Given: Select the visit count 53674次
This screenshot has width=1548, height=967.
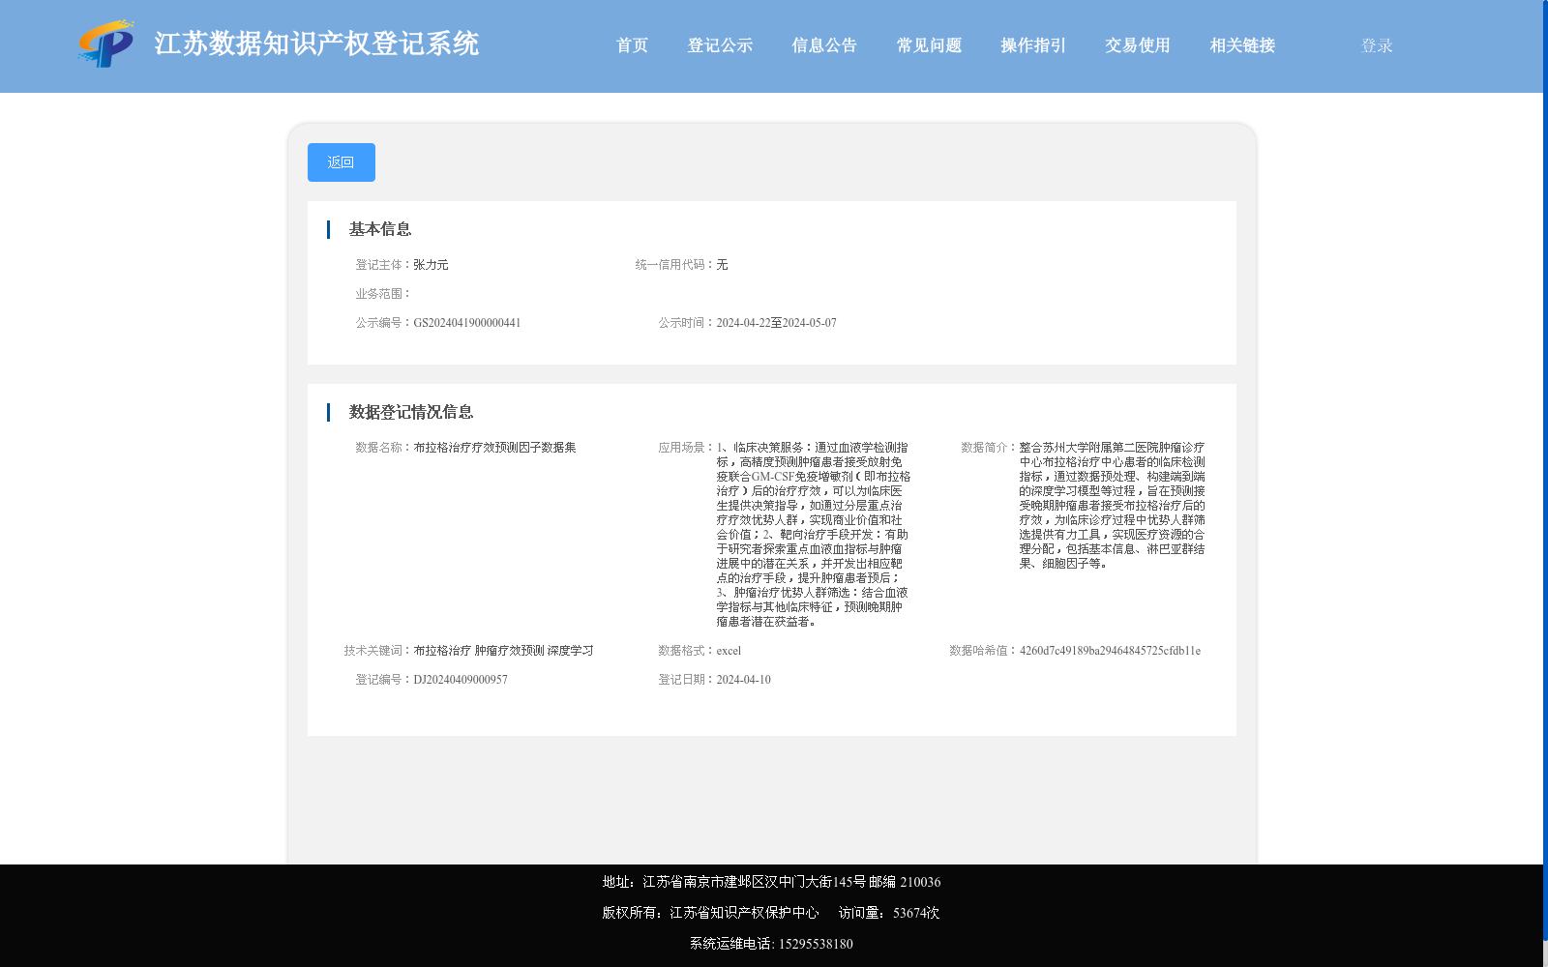Looking at the screenshot, I should pos(916,913).
